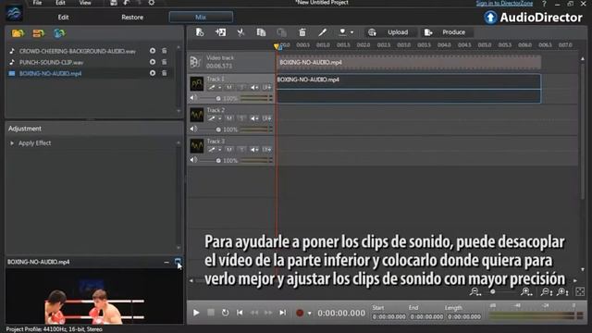Select the split clip scissors icon
Image resolution: width=592 pixels, height=333 pixels.
tap(240, 32)
